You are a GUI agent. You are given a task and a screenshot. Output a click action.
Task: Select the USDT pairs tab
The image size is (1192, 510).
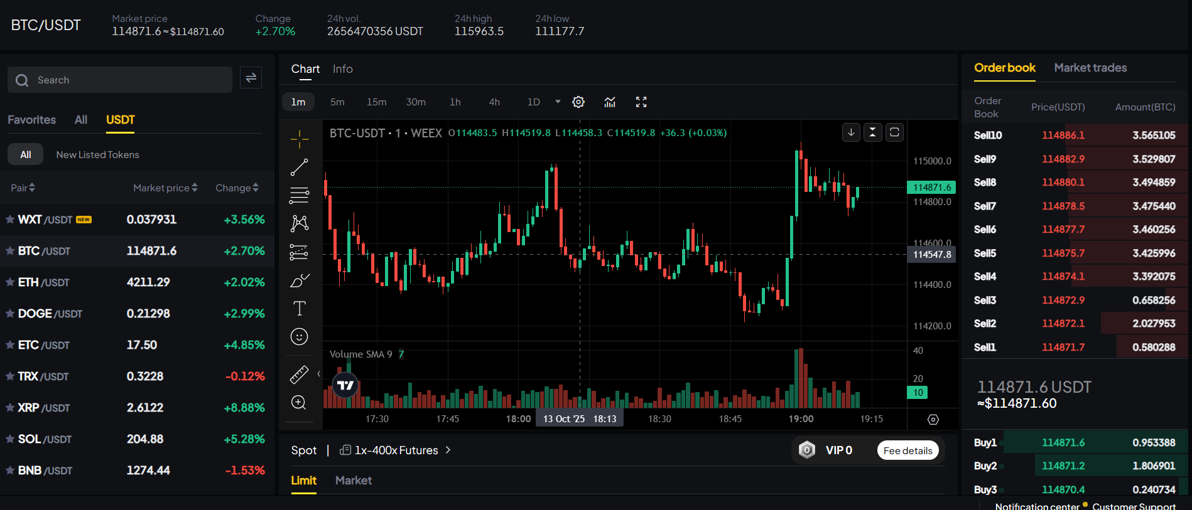(120, 120)
